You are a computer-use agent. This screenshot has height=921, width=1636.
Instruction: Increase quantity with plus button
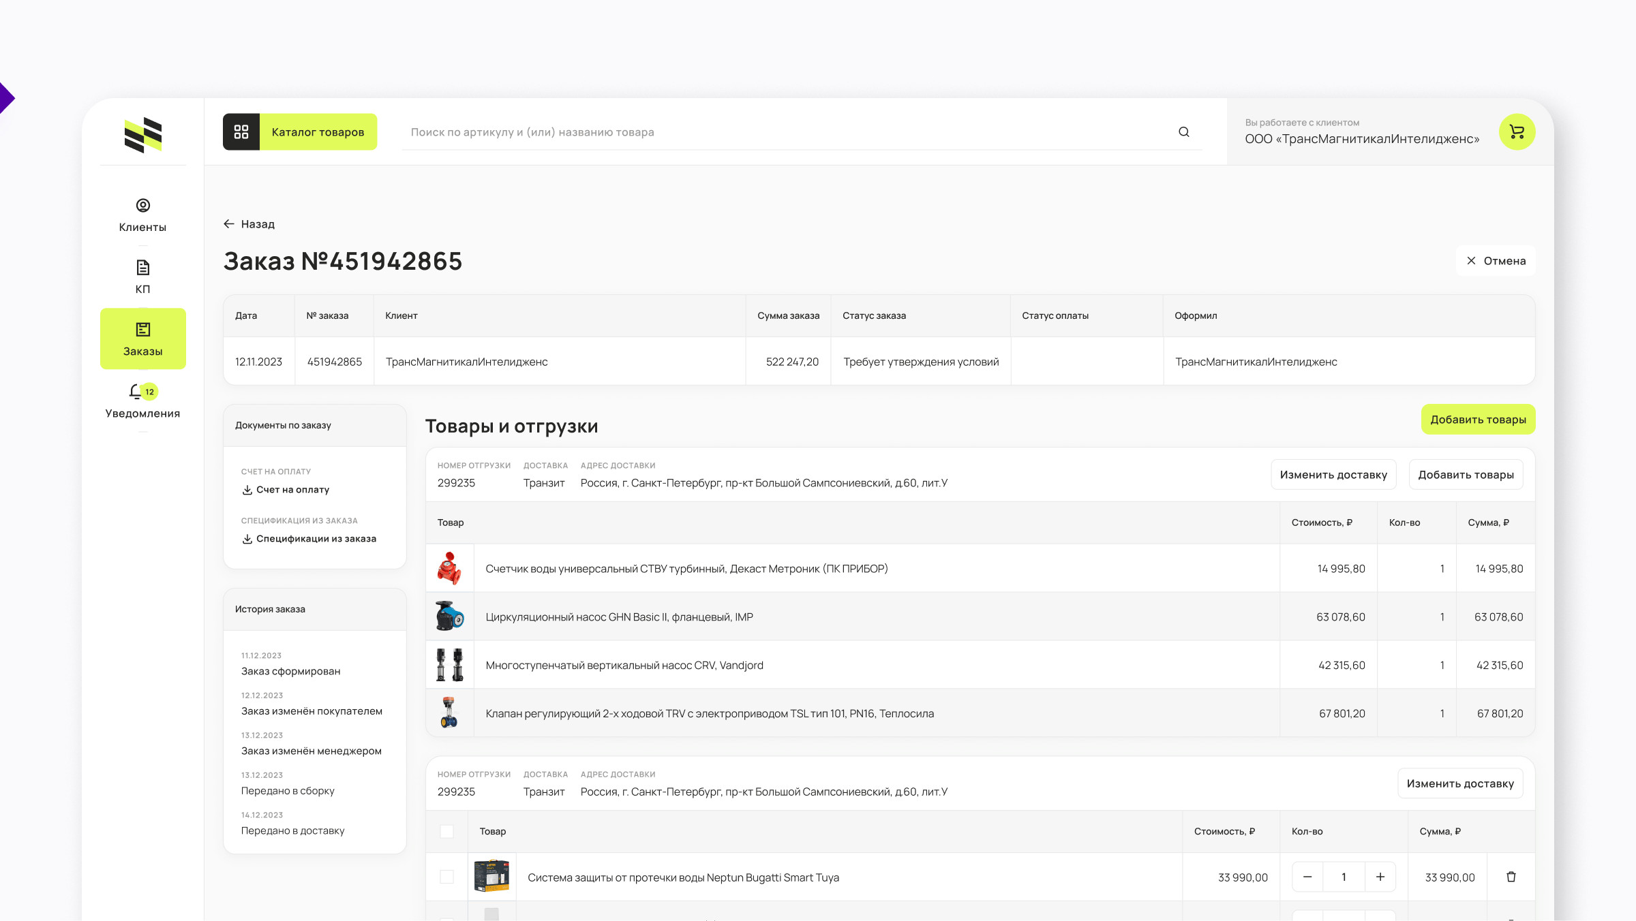tap(1380, 877)
